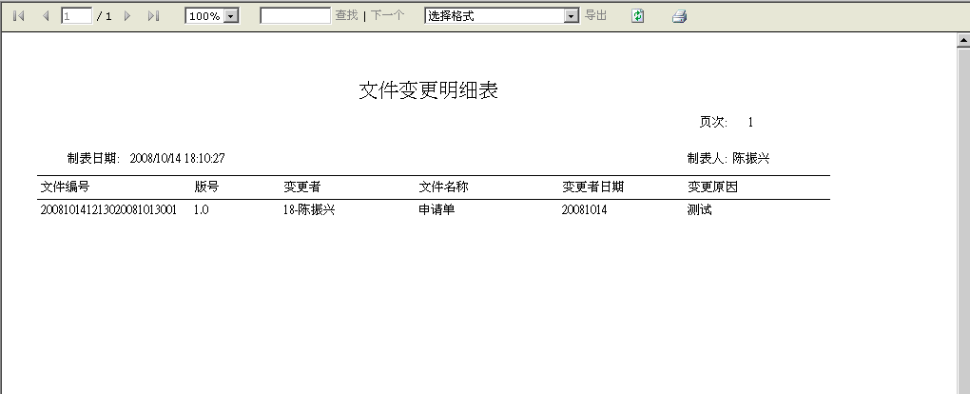The height and width of the screenshot is (394, 970).
Task: Expand the 选择格式 export format dropdown
Action: tap(571, 16)
